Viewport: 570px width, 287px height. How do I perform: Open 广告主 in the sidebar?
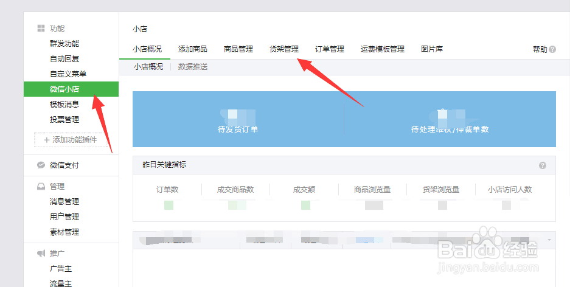click(x=61, y=269)
